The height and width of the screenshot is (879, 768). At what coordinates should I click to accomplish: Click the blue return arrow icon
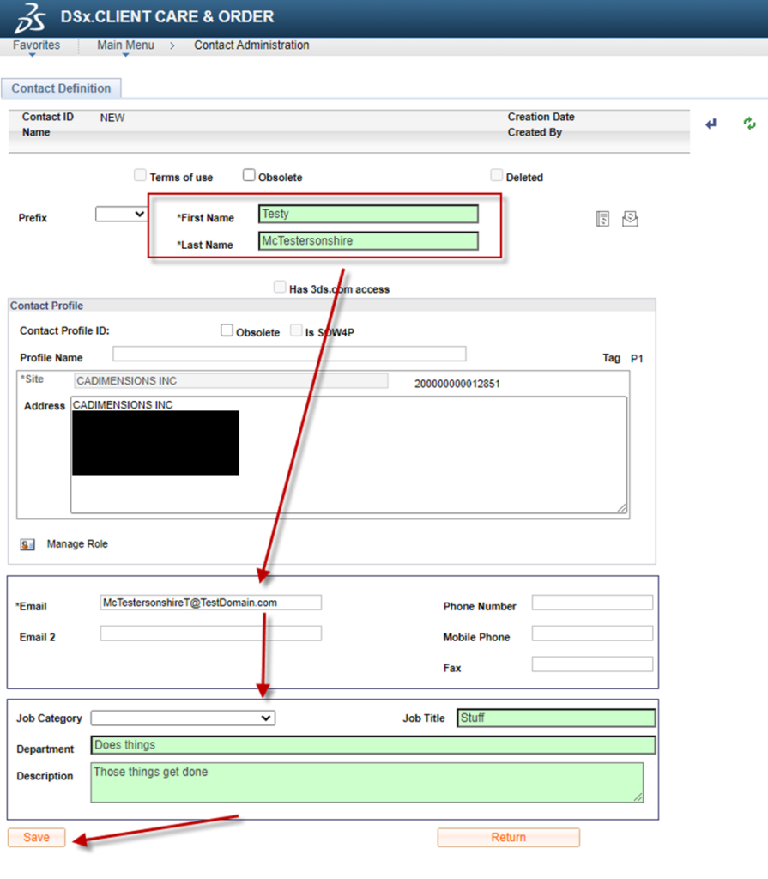(x=711, y=124)
